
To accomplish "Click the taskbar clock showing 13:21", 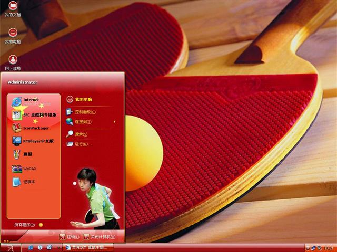I will (x=328, y=248).
